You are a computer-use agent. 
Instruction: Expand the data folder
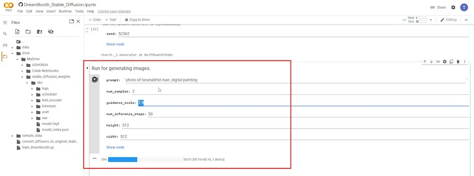(x=12, y=47)
